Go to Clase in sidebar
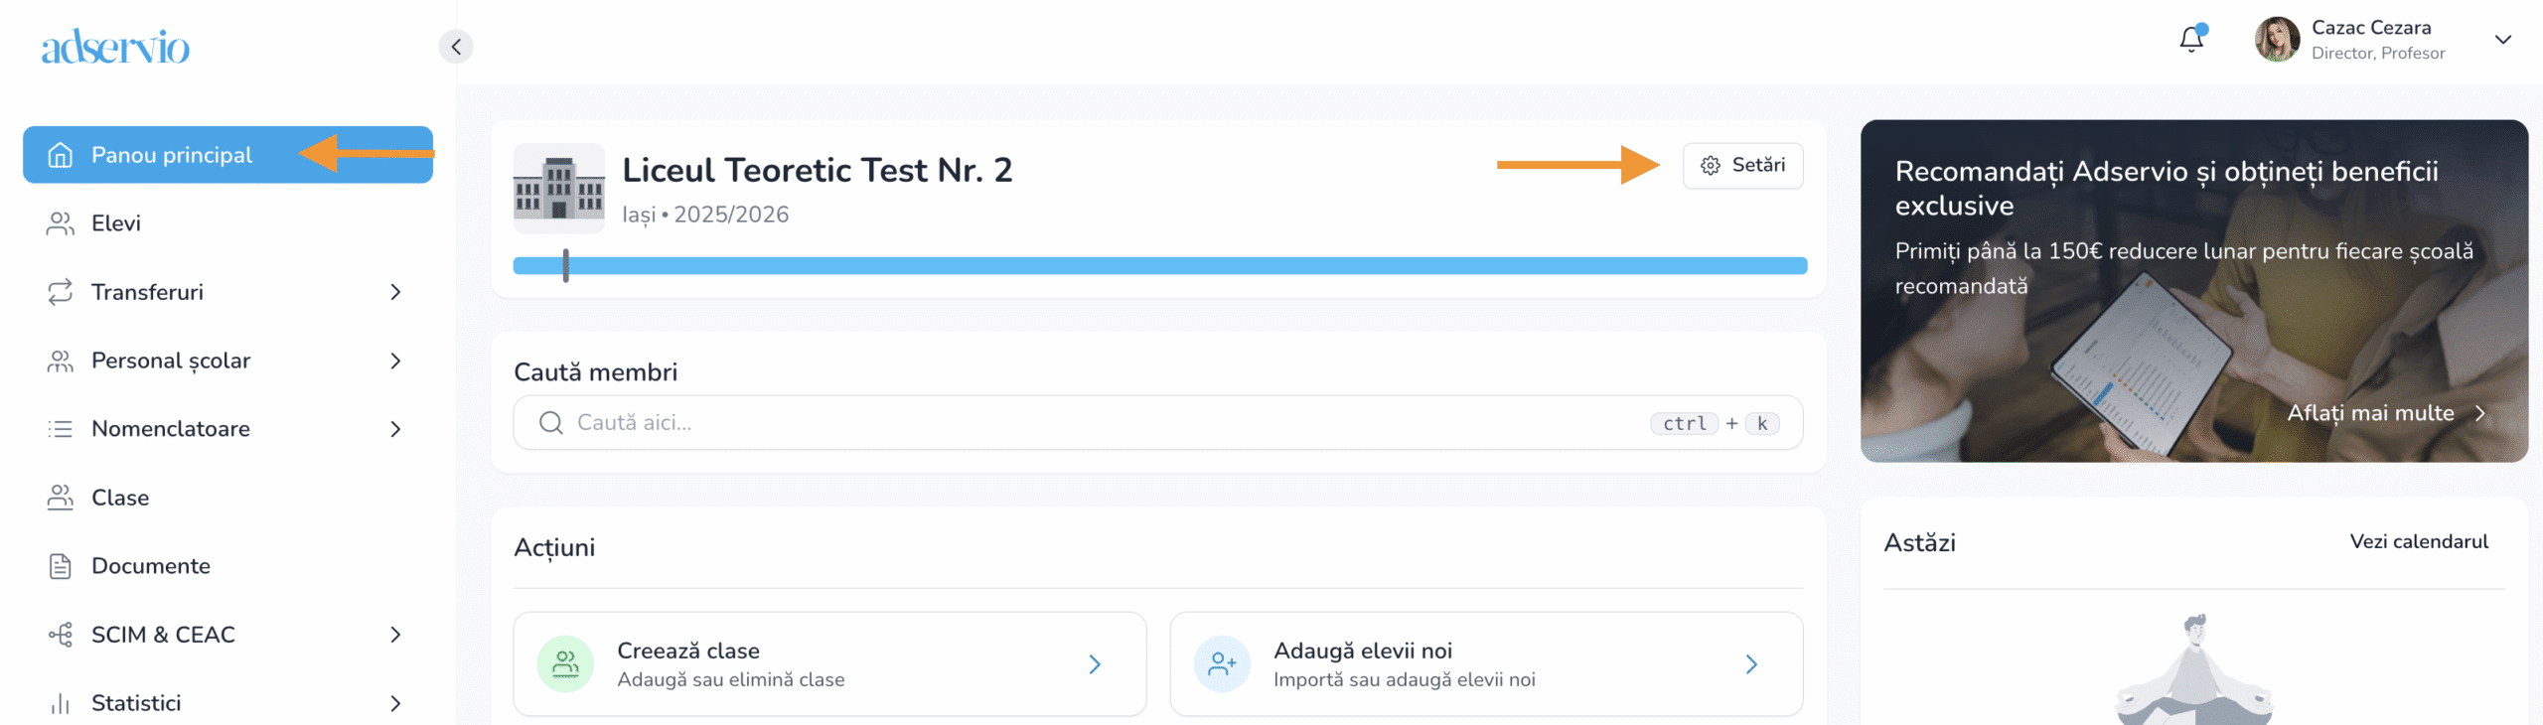Viewport: 2543px width, 725px height. 120,498
